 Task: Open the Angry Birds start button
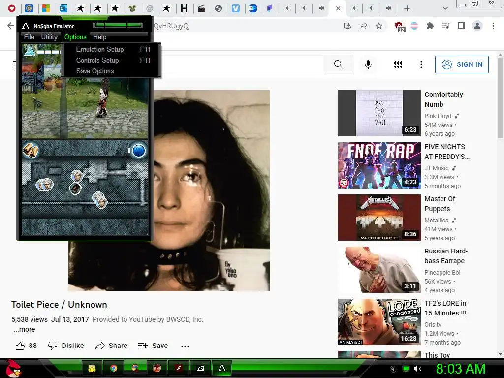coord(13,368)
